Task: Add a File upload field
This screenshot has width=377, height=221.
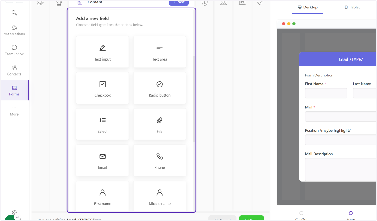Action: point(160,124)
